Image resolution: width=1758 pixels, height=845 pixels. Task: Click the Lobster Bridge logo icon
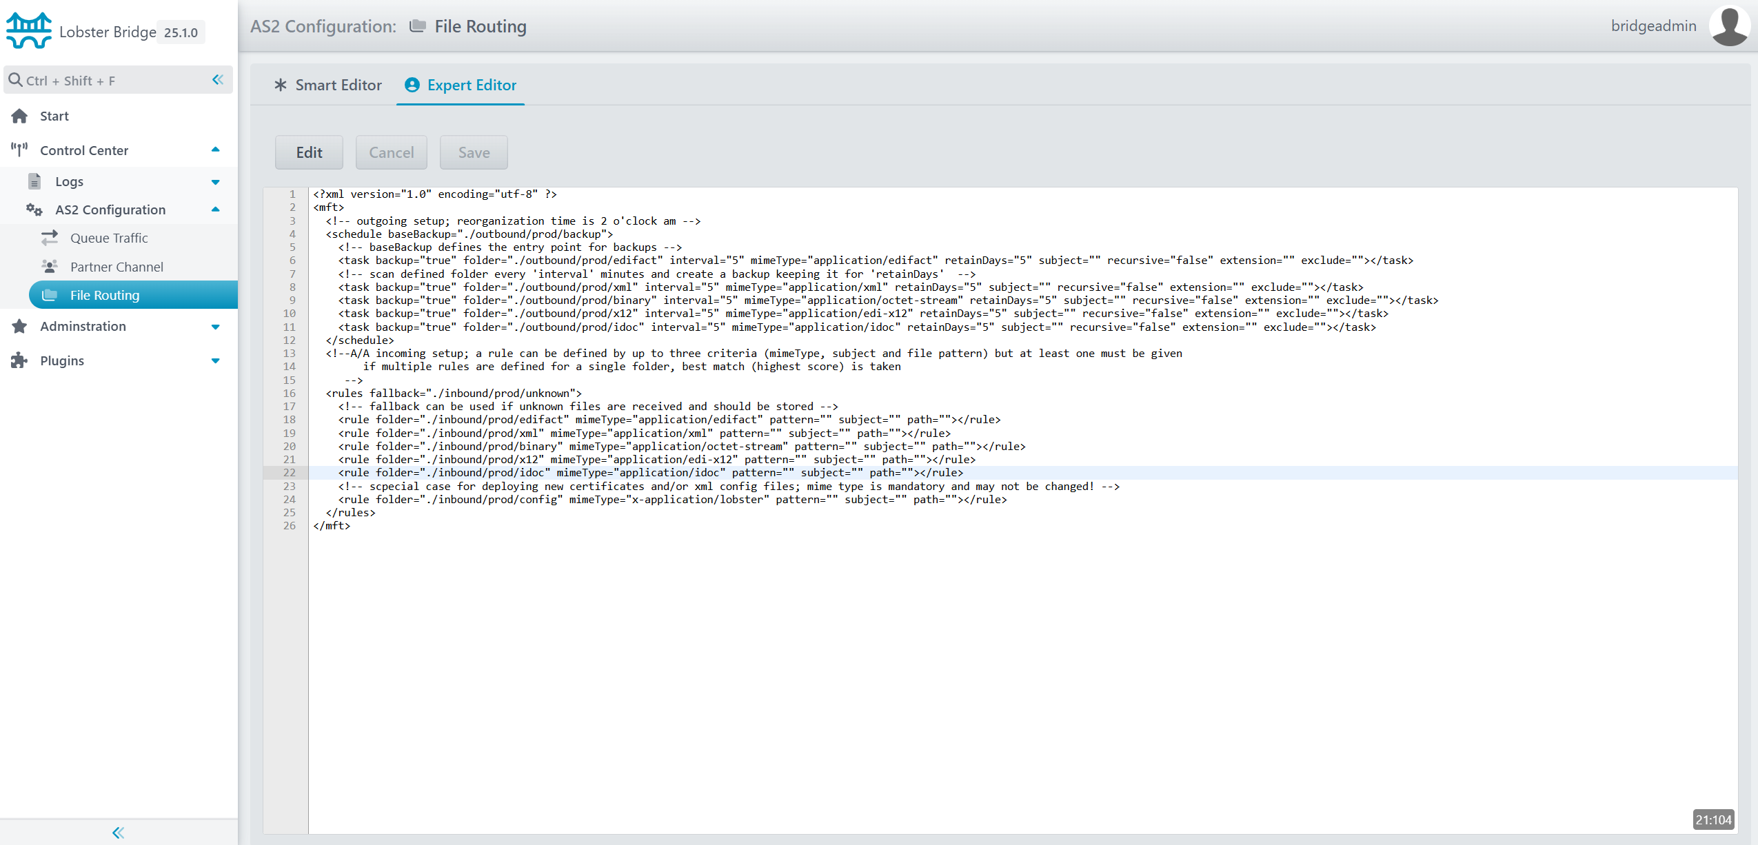point(29,30)
